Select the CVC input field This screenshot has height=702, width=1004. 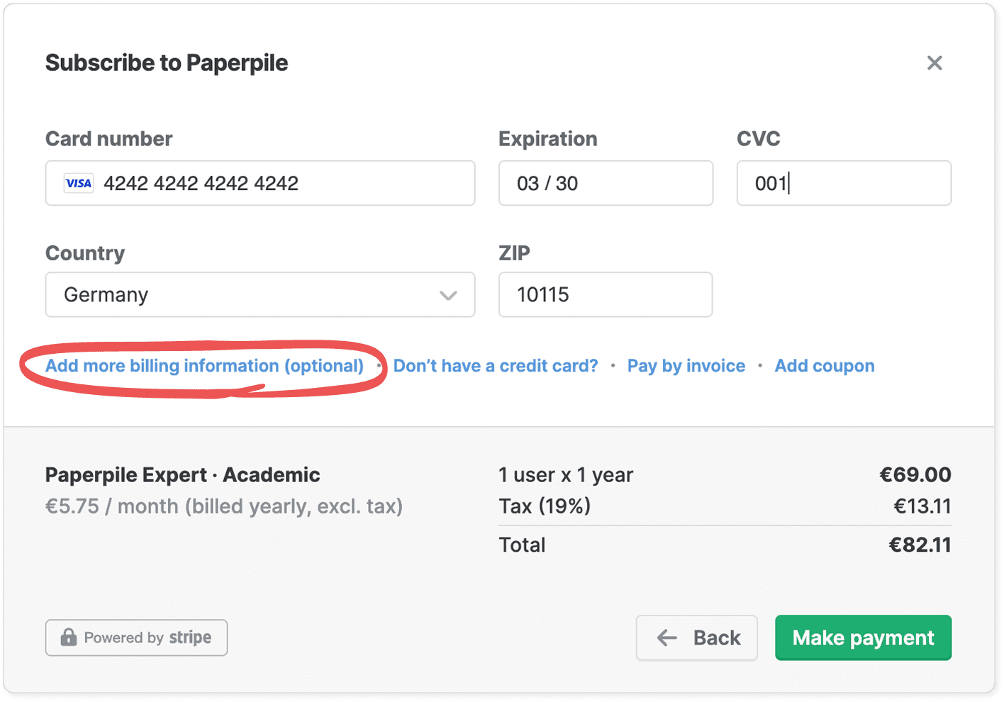pos(844,184)
